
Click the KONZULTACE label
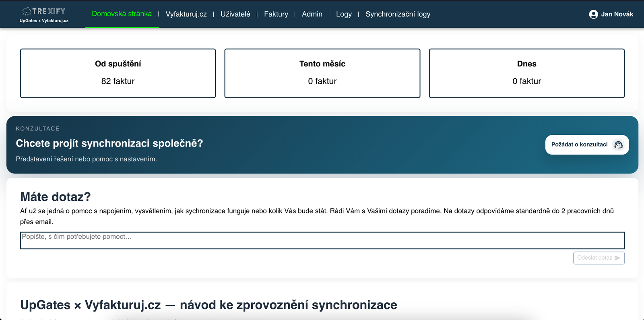coord(38,129)
